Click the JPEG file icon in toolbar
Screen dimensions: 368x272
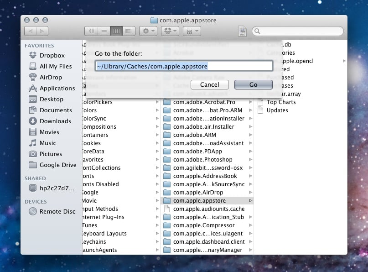pos(243,31)
